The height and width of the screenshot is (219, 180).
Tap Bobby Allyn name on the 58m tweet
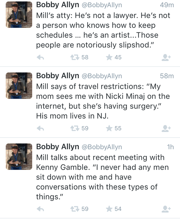pos(58,76)
